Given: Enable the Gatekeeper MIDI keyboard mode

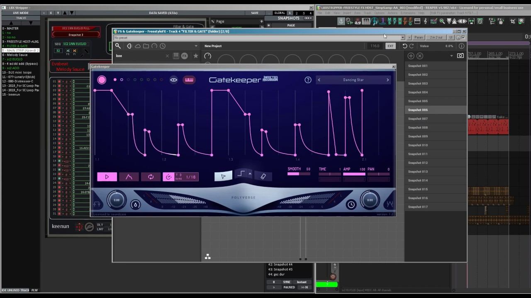Looking at the screenshot, I should 189,80.
